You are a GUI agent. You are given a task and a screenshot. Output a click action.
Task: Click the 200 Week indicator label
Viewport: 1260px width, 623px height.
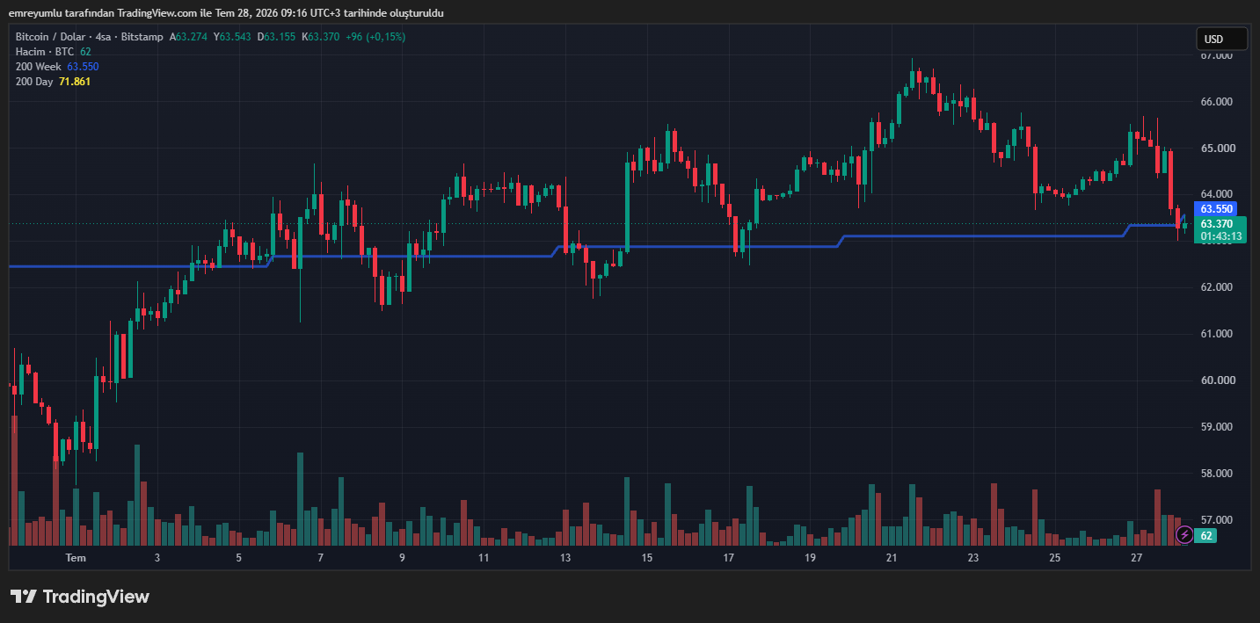pos(38,67)
